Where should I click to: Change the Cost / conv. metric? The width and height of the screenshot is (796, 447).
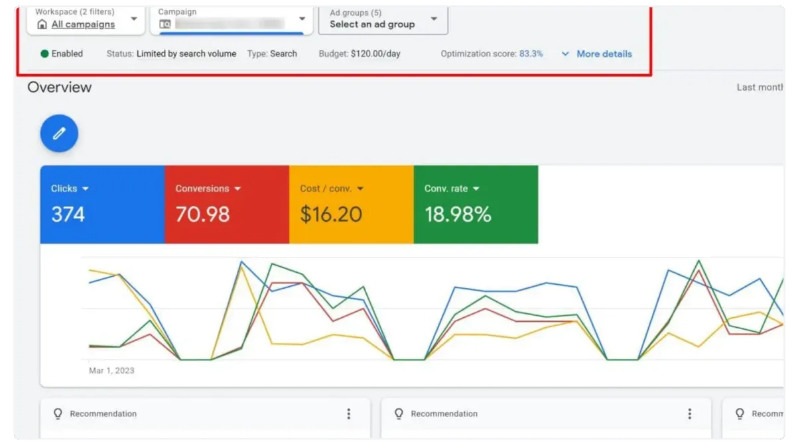coord(360,189)
